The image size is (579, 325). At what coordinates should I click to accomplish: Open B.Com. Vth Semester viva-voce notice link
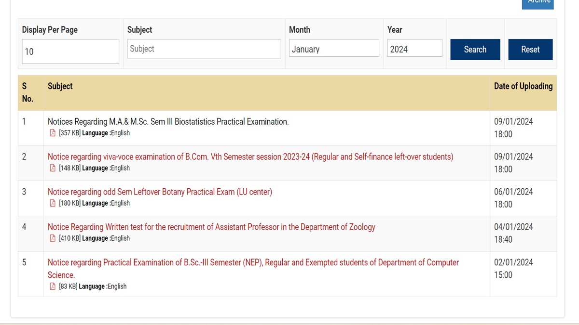[250, 157]
